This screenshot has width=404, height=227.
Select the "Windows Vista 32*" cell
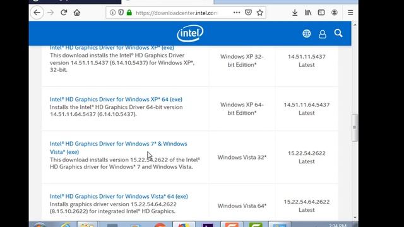coord(242,157)
